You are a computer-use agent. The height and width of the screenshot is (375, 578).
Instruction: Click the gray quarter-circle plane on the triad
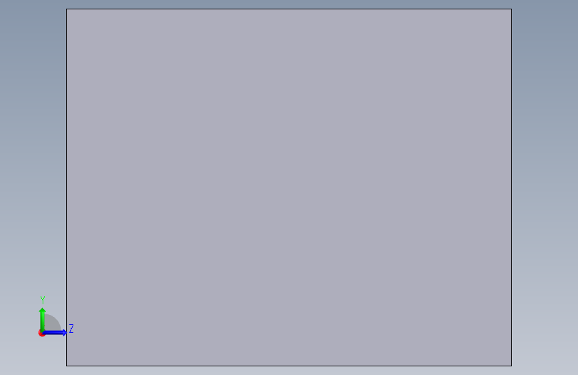pos(51,323)
